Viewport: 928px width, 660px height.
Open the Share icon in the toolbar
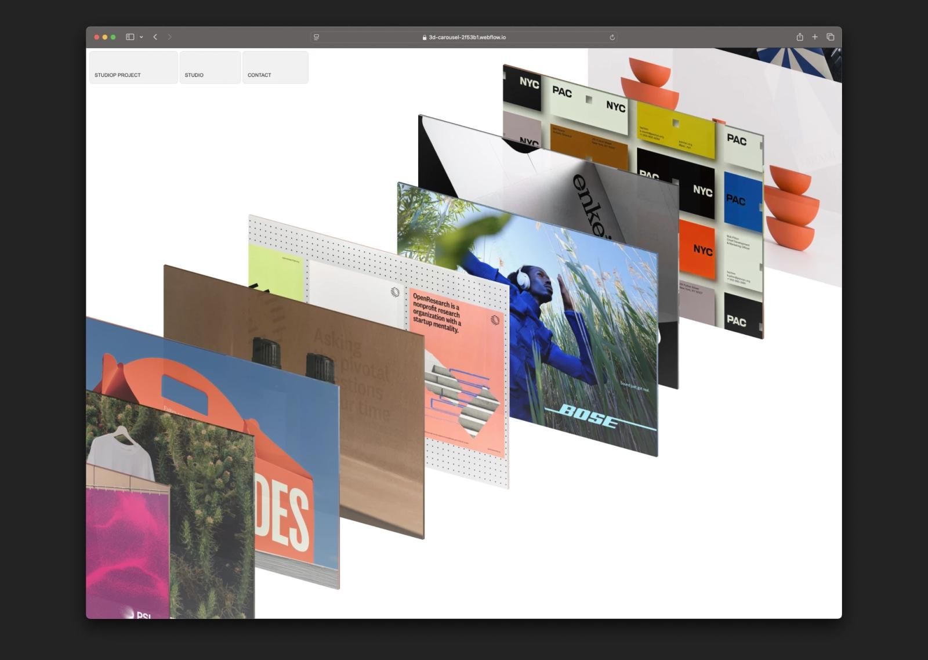(800, 37)
